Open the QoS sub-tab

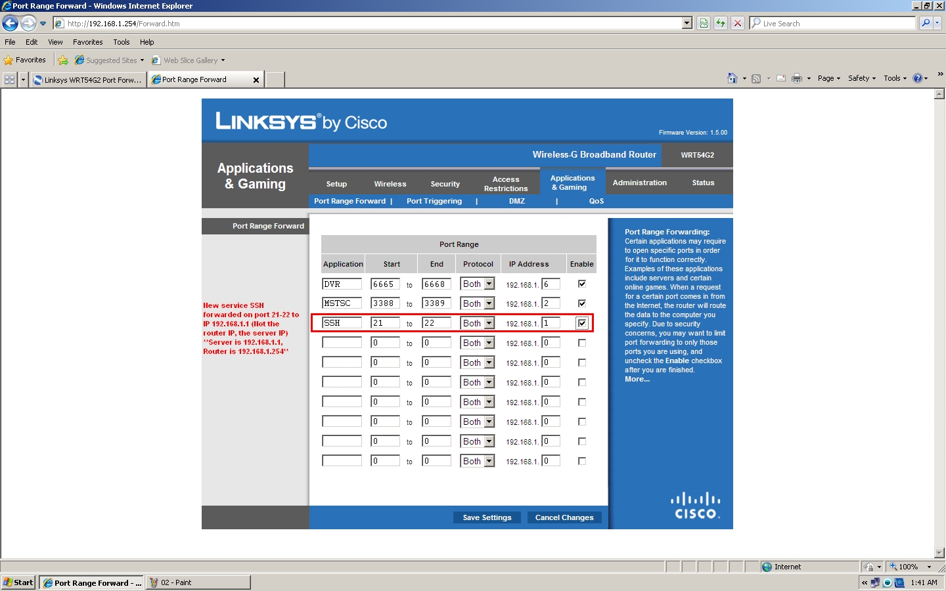pos(597,201)
